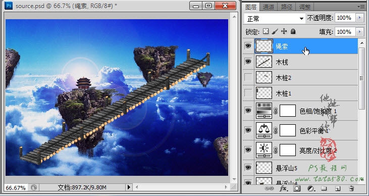Lock all padlock icon
Viewport: 369px width, 196px height.
click(293, 31)
